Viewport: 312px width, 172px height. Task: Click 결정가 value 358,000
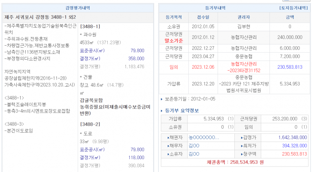click(136, 59)
